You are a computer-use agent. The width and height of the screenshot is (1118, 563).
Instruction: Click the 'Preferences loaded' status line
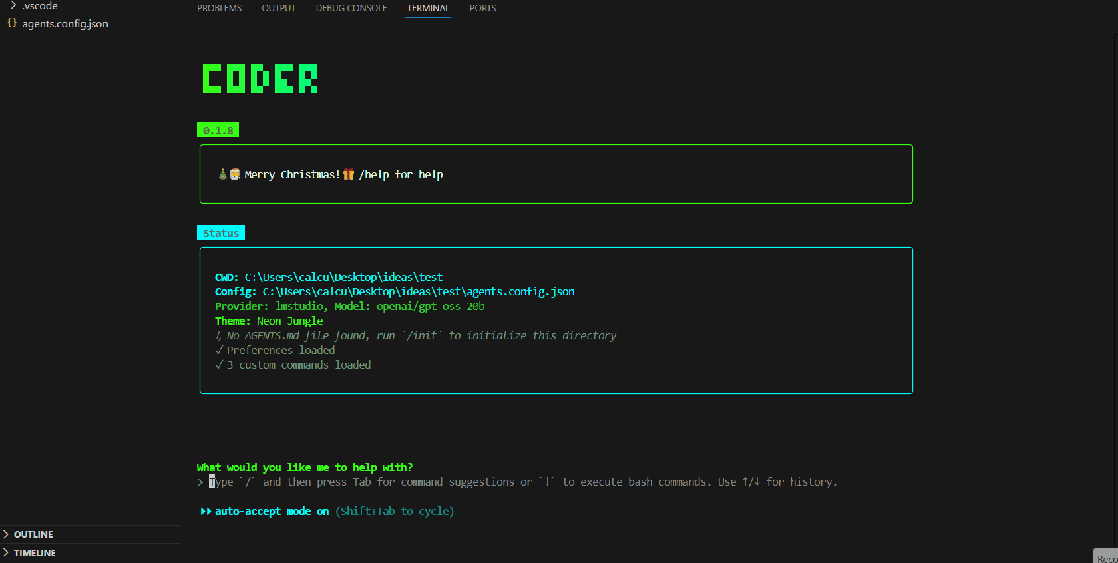click(x=275, y=350)
